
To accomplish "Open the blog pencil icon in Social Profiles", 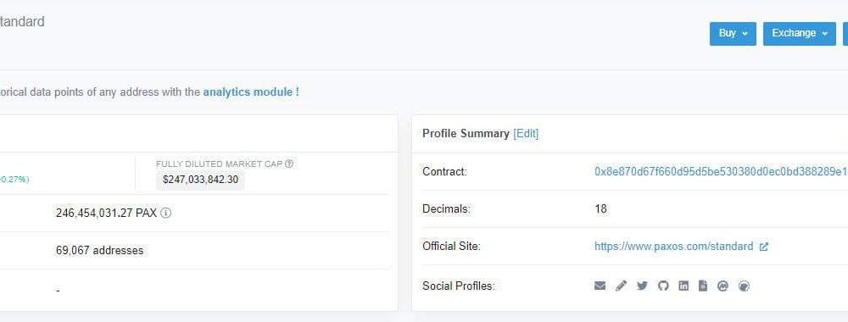I will tap(621, 286).
